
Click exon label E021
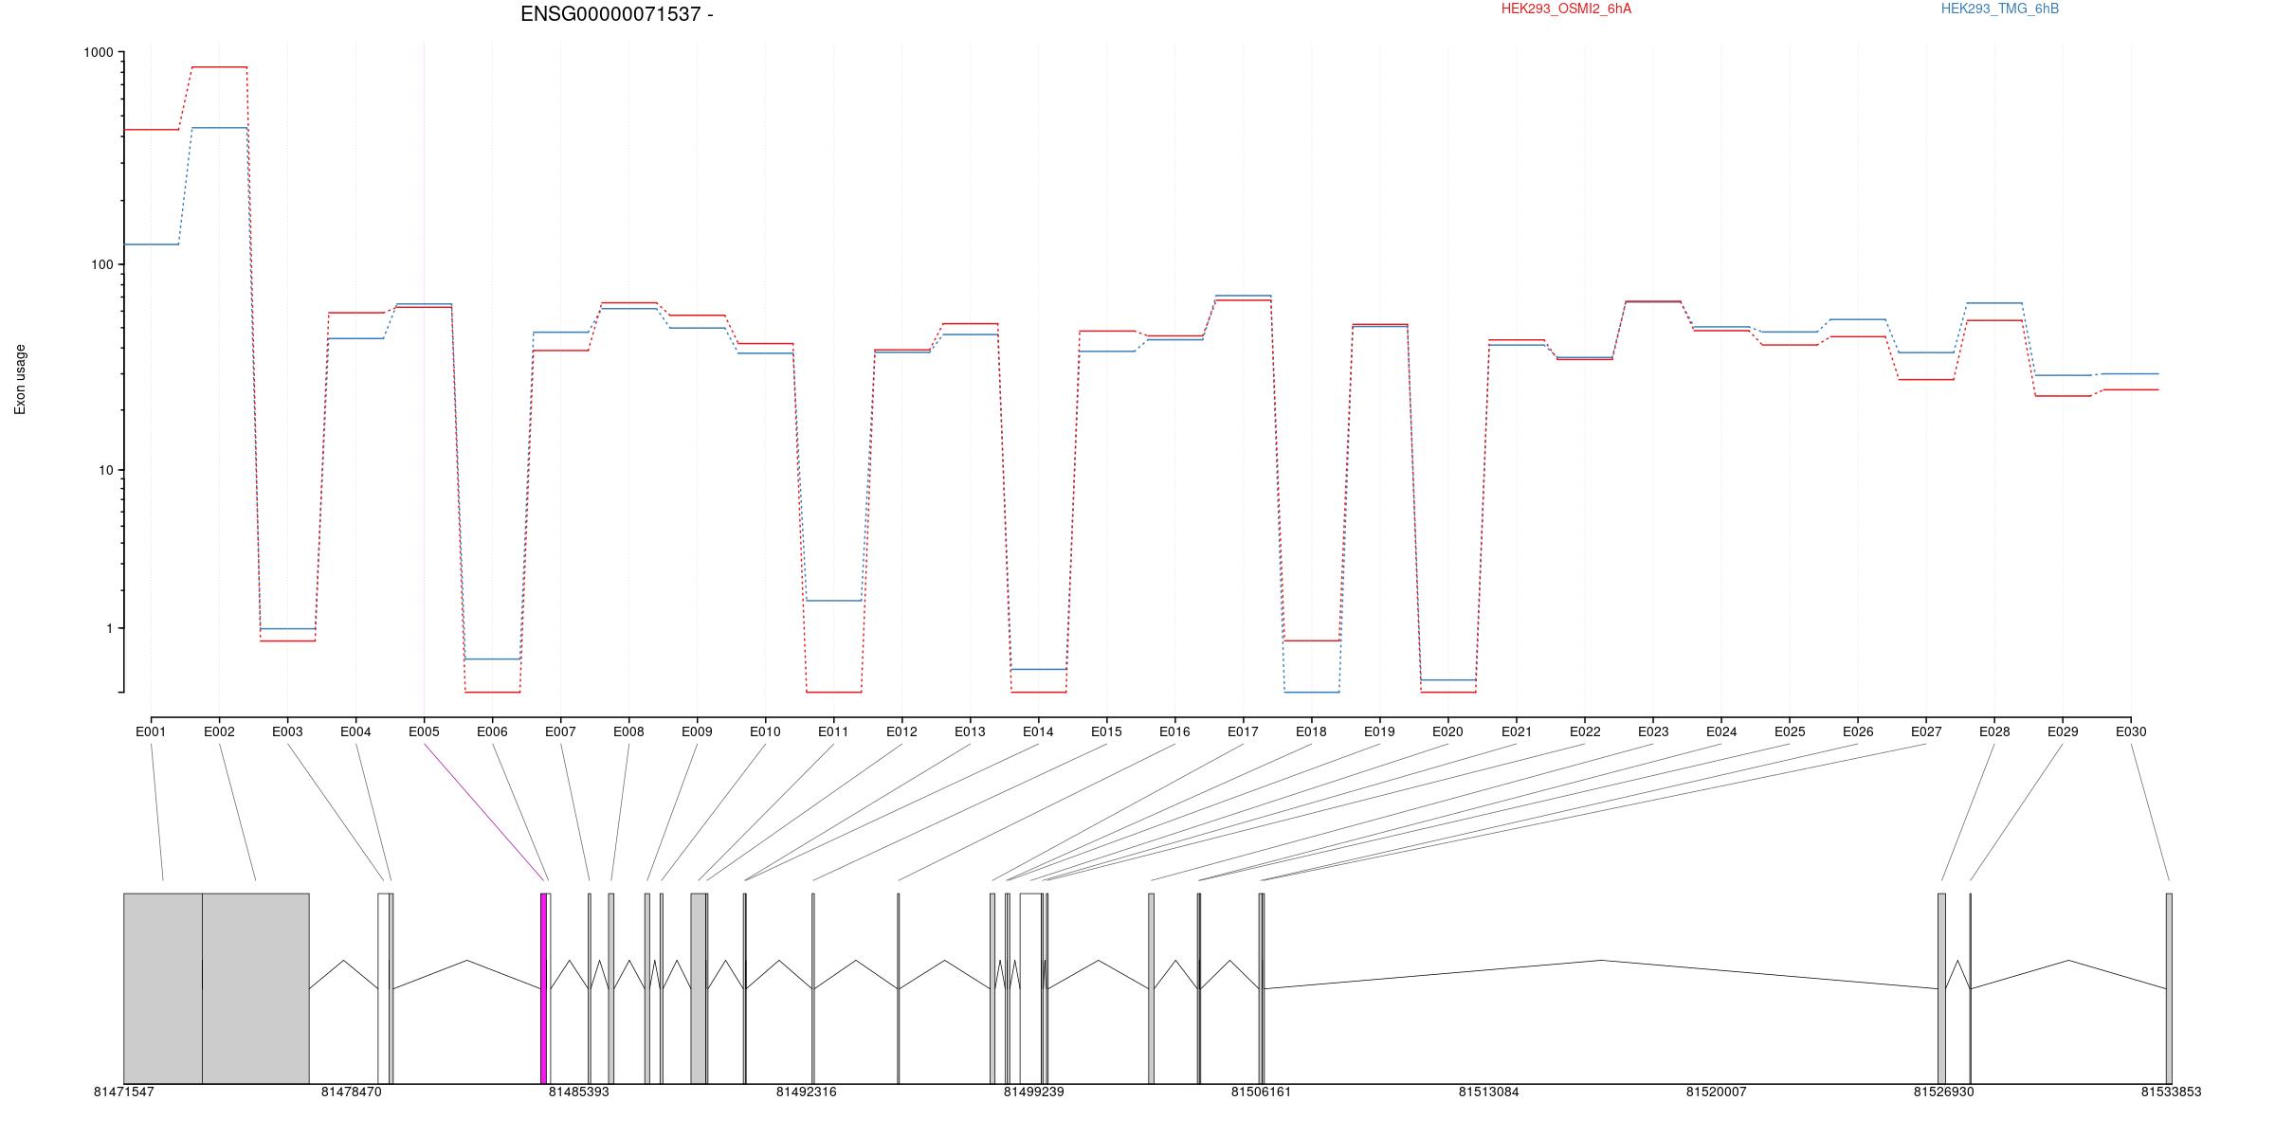(x=1517, y=731)
